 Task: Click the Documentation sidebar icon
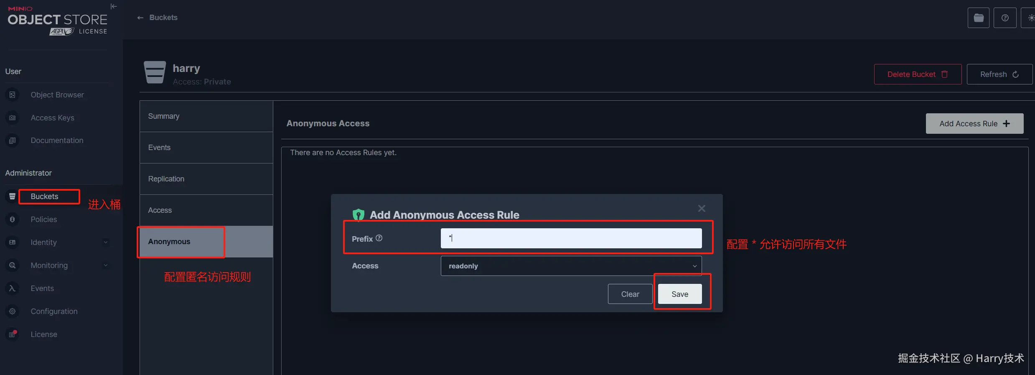click(x=13, y=140)
